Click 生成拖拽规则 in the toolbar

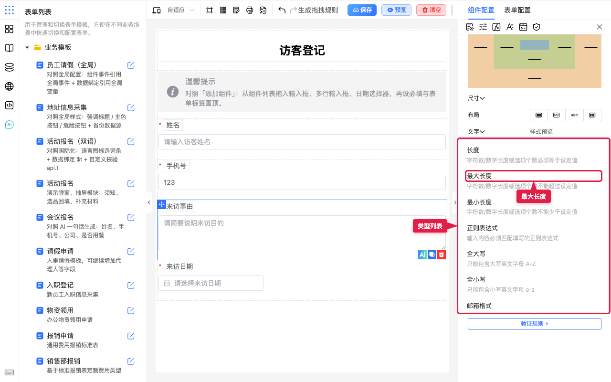pyautogui.click(x=318, y=10)
